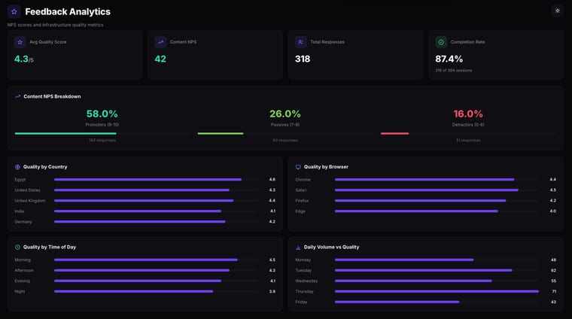Click the Firefox quality bar
572x319 pixels.
tap(420, 201)
